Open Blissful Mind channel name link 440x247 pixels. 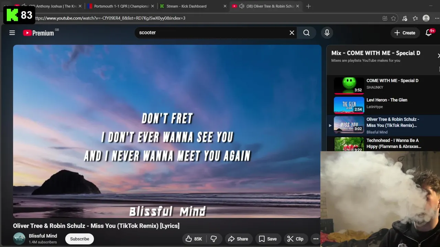[x=43, y=236]
